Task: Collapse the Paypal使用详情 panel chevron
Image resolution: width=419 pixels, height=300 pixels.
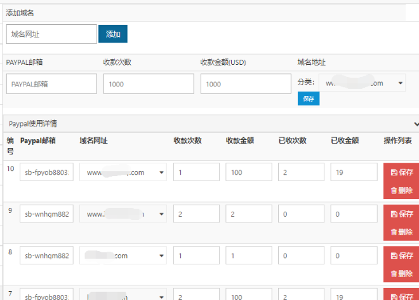Action: tap(416, 123)
